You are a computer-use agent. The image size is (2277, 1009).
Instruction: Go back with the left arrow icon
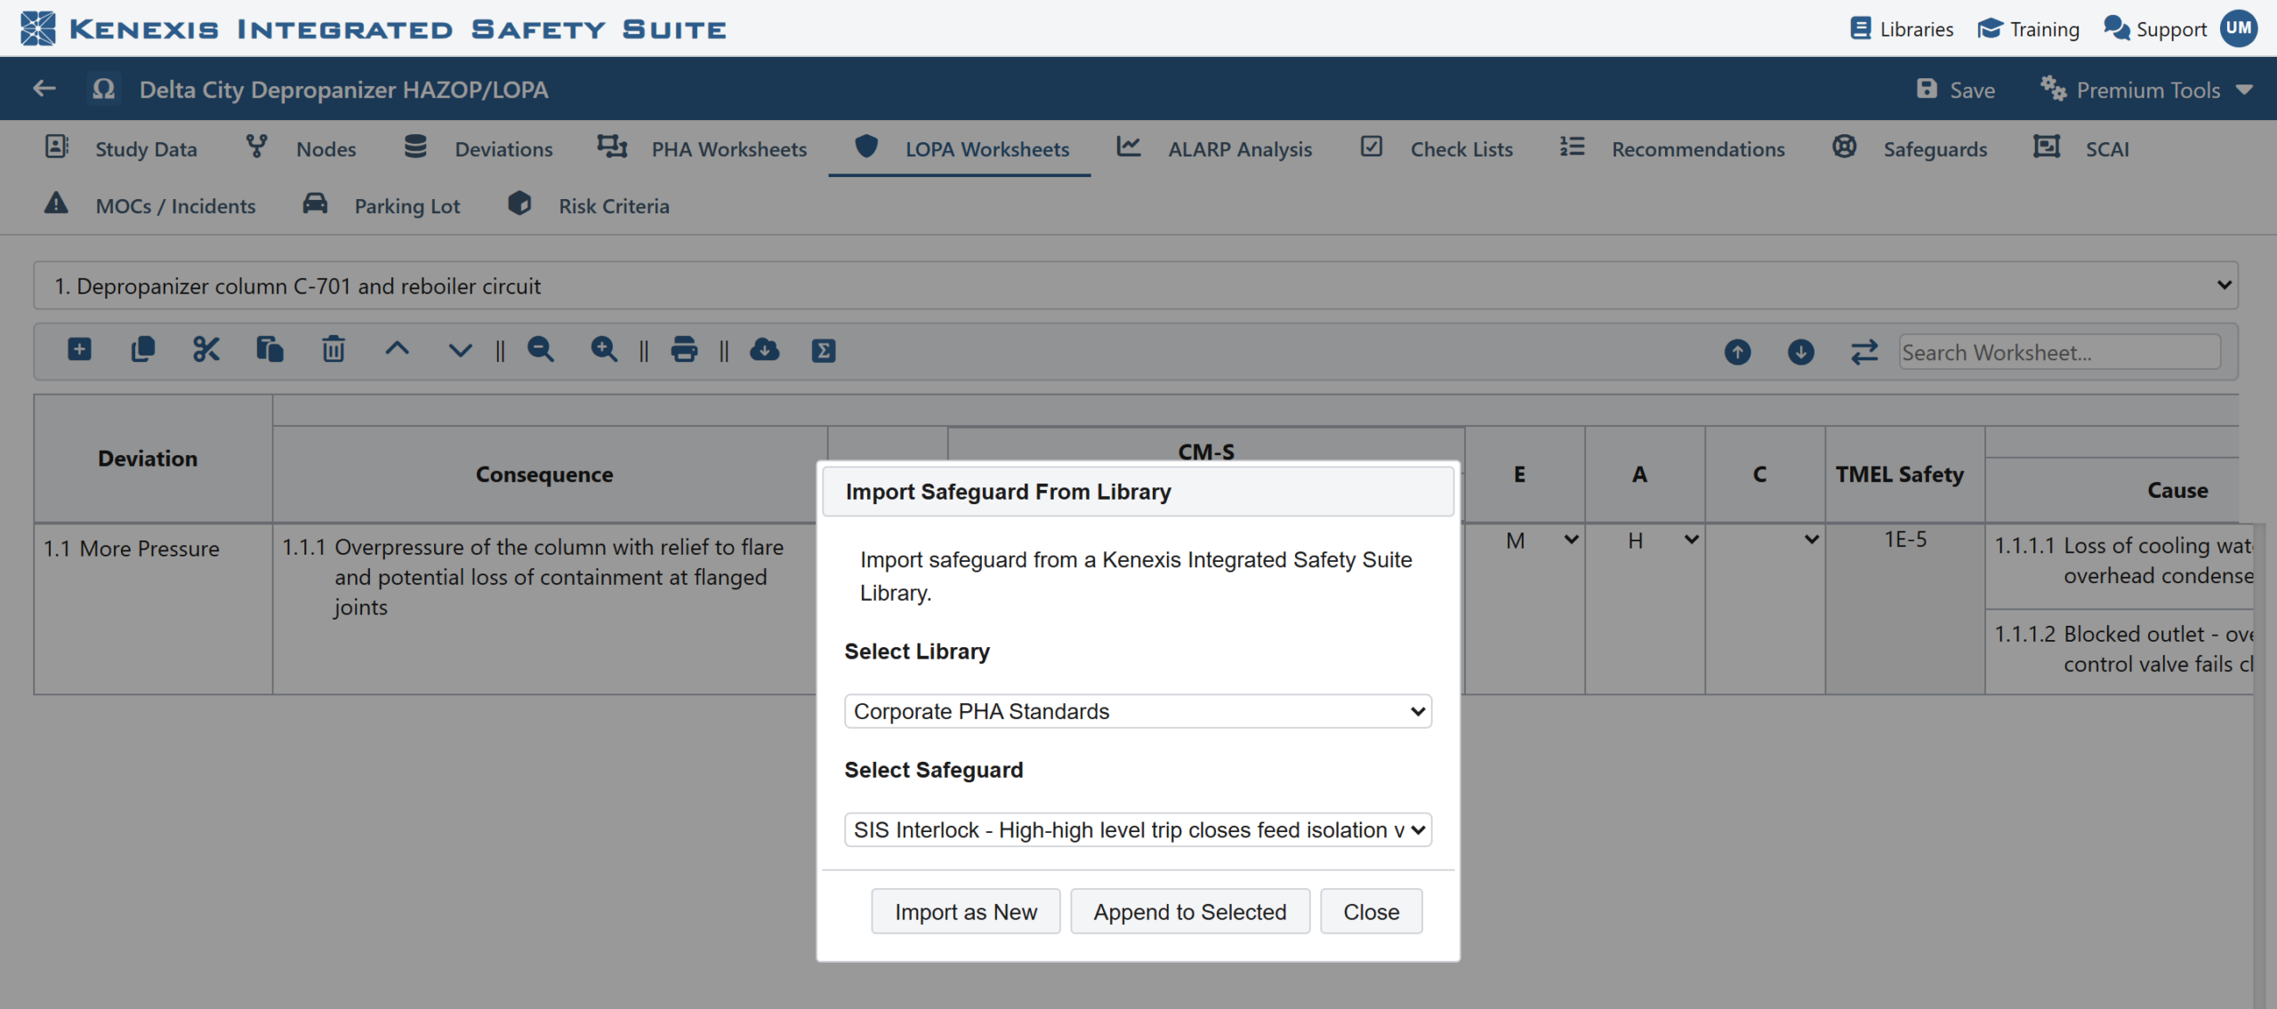44,89
